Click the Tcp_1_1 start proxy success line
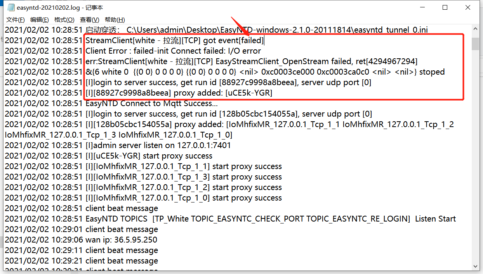The image size is (483, 274). (143, 166)
